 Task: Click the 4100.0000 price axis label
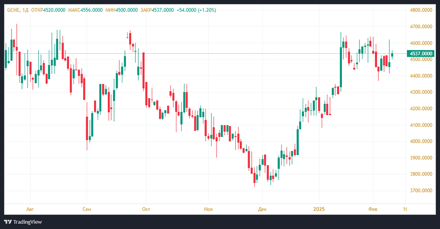coord(421,125)
